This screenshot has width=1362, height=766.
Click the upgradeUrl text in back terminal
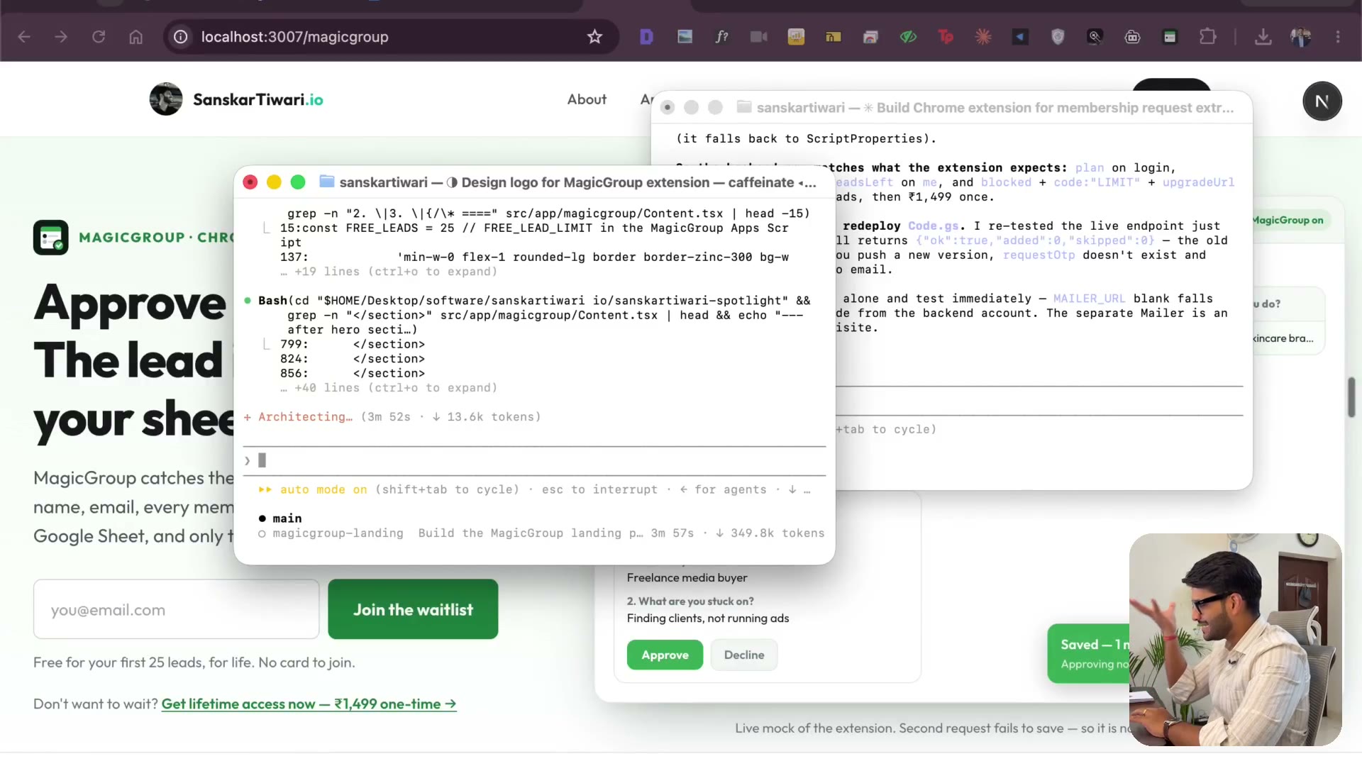1198,182
